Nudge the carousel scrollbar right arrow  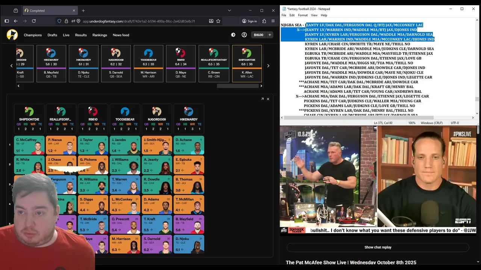point(261,86)
